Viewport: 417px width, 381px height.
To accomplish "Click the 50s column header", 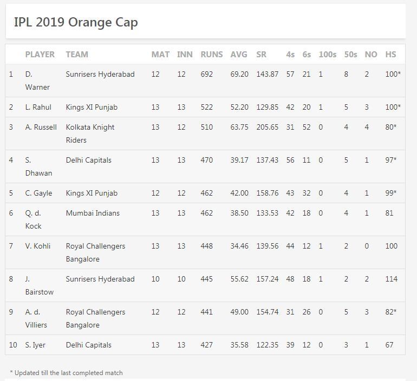I will click(350, 55).
